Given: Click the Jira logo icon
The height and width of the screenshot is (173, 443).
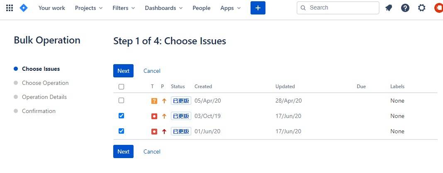Looking at the screenshot, I should [24, 8].
